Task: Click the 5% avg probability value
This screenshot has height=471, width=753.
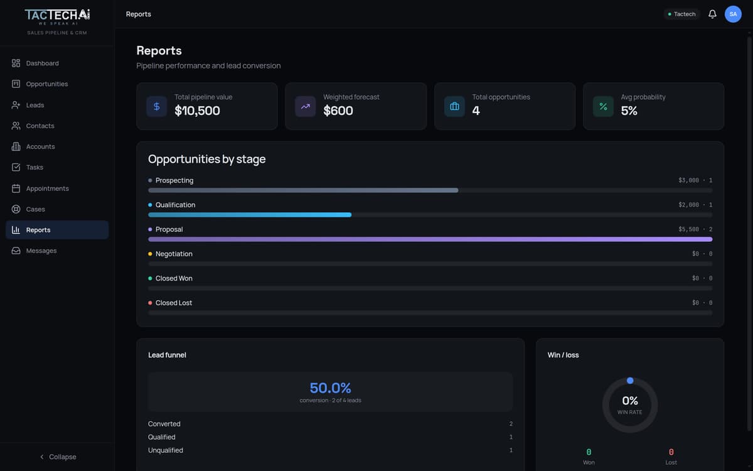Action: click(629, 111)
